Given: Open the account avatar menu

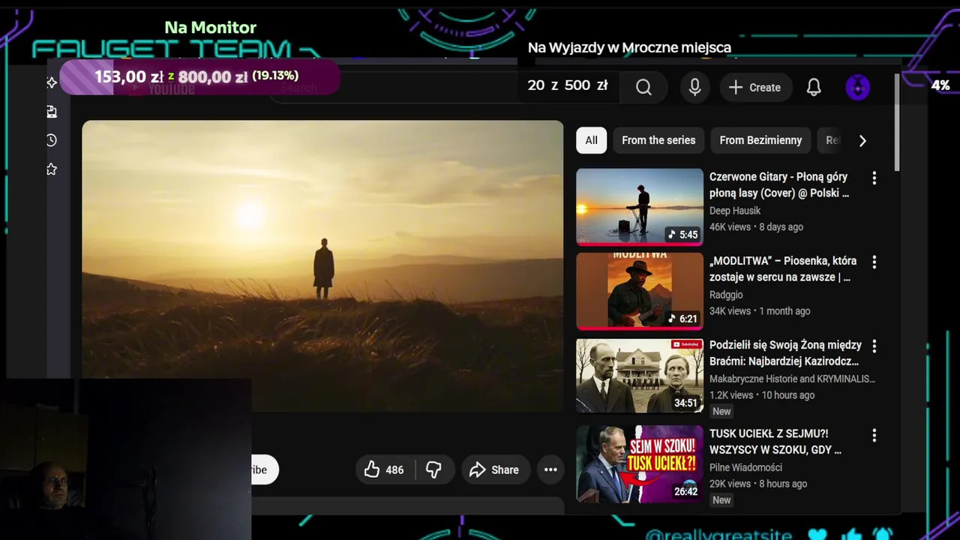Looking at the screenshot, I should 857,88.
